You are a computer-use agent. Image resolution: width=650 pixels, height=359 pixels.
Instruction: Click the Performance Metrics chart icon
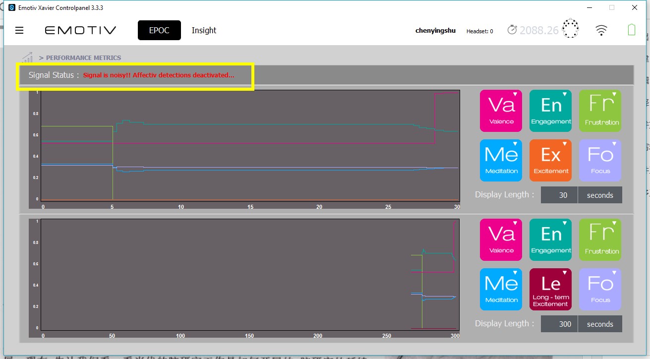pos(28,57)
